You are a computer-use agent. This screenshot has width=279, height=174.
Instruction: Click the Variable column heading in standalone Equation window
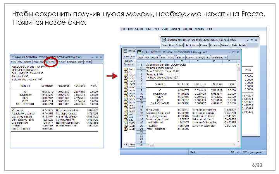coord(25,85)
